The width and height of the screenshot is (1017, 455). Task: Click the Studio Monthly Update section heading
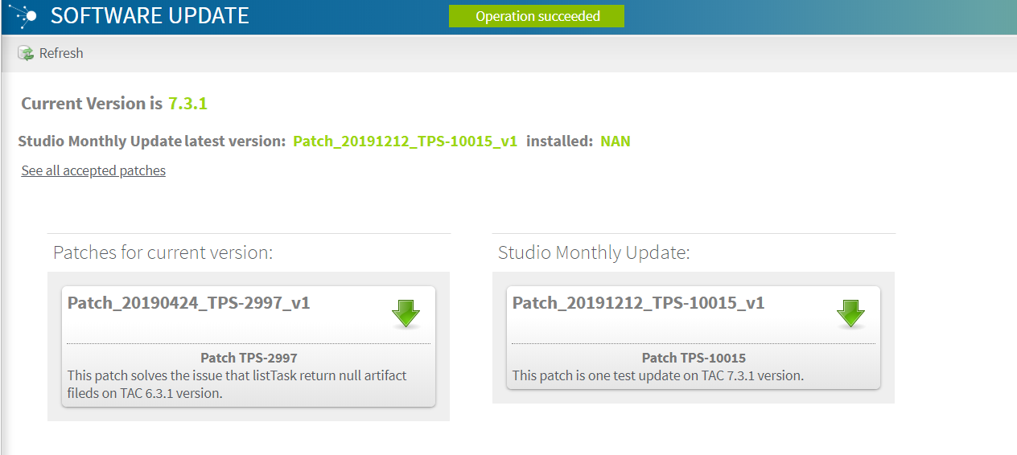pyautogui.click(x=594, y=252)
